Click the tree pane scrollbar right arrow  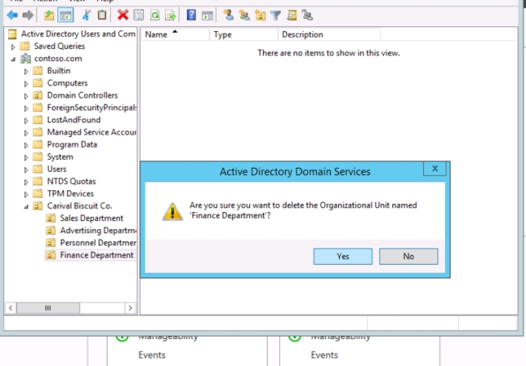[x=130, y=308]
